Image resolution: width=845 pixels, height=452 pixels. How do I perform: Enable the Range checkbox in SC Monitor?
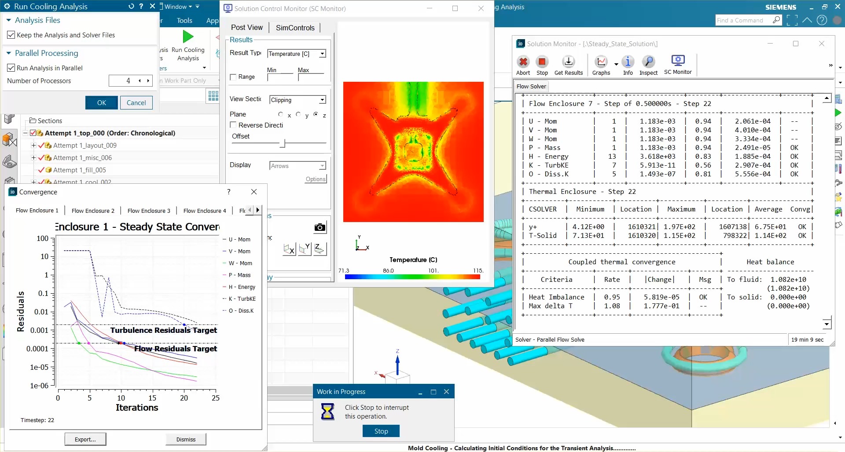pyautogui.click(x=233, y=77)
